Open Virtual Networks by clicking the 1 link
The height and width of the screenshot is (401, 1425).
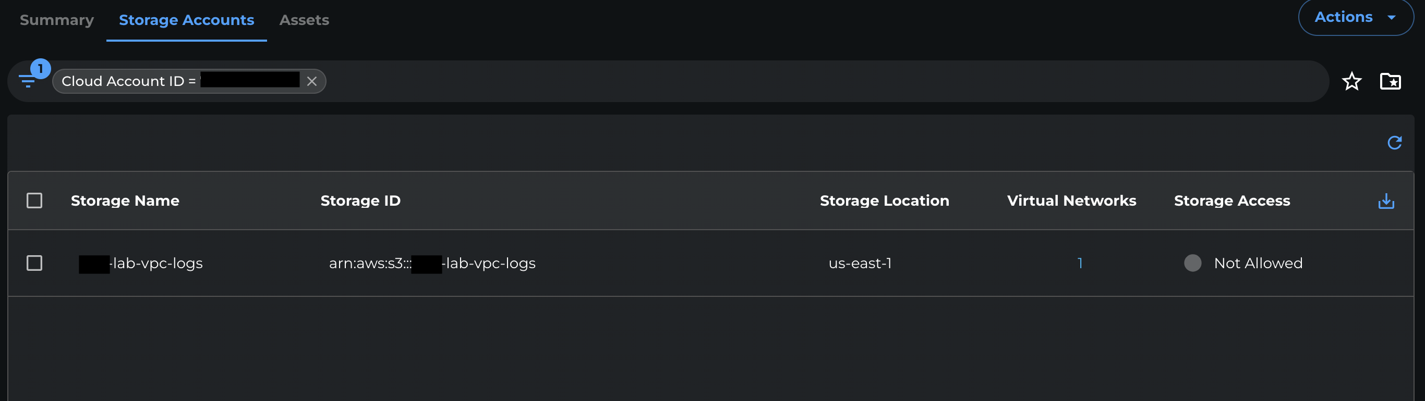(x=1080, y=264)
